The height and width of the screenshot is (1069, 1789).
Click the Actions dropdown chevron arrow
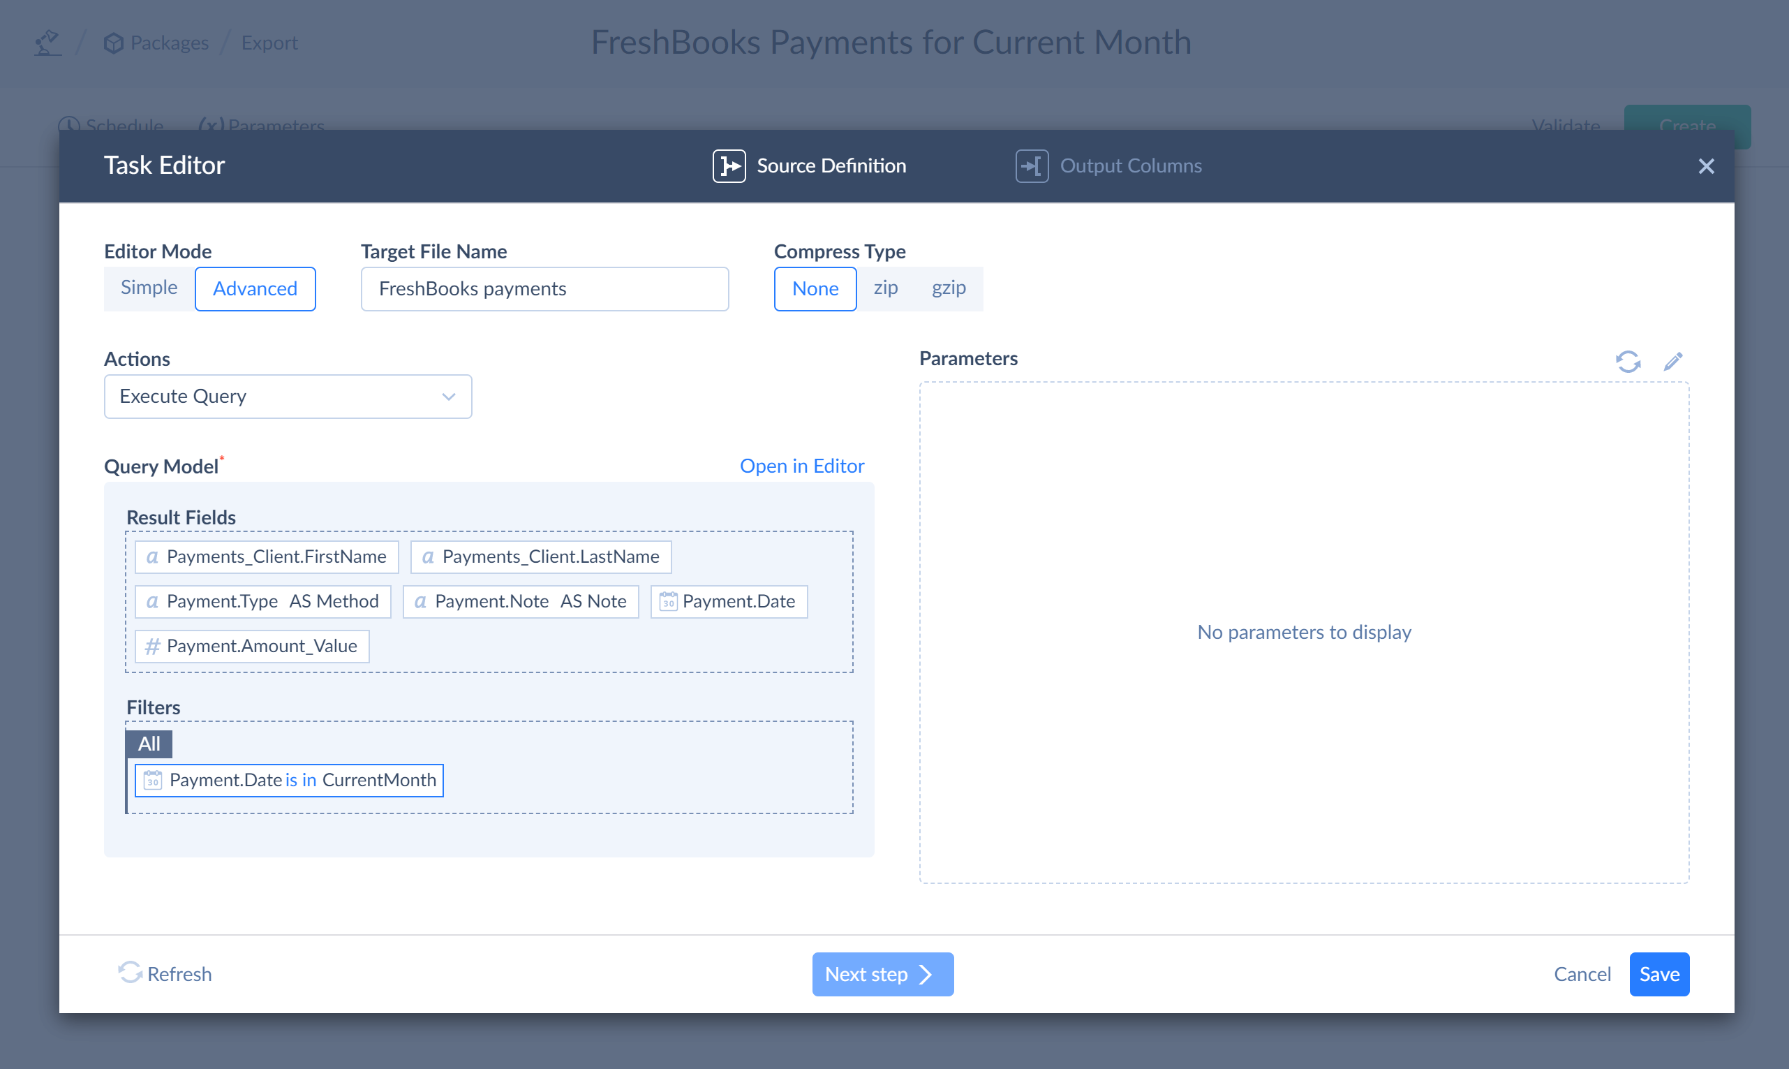tap(449, 396)
